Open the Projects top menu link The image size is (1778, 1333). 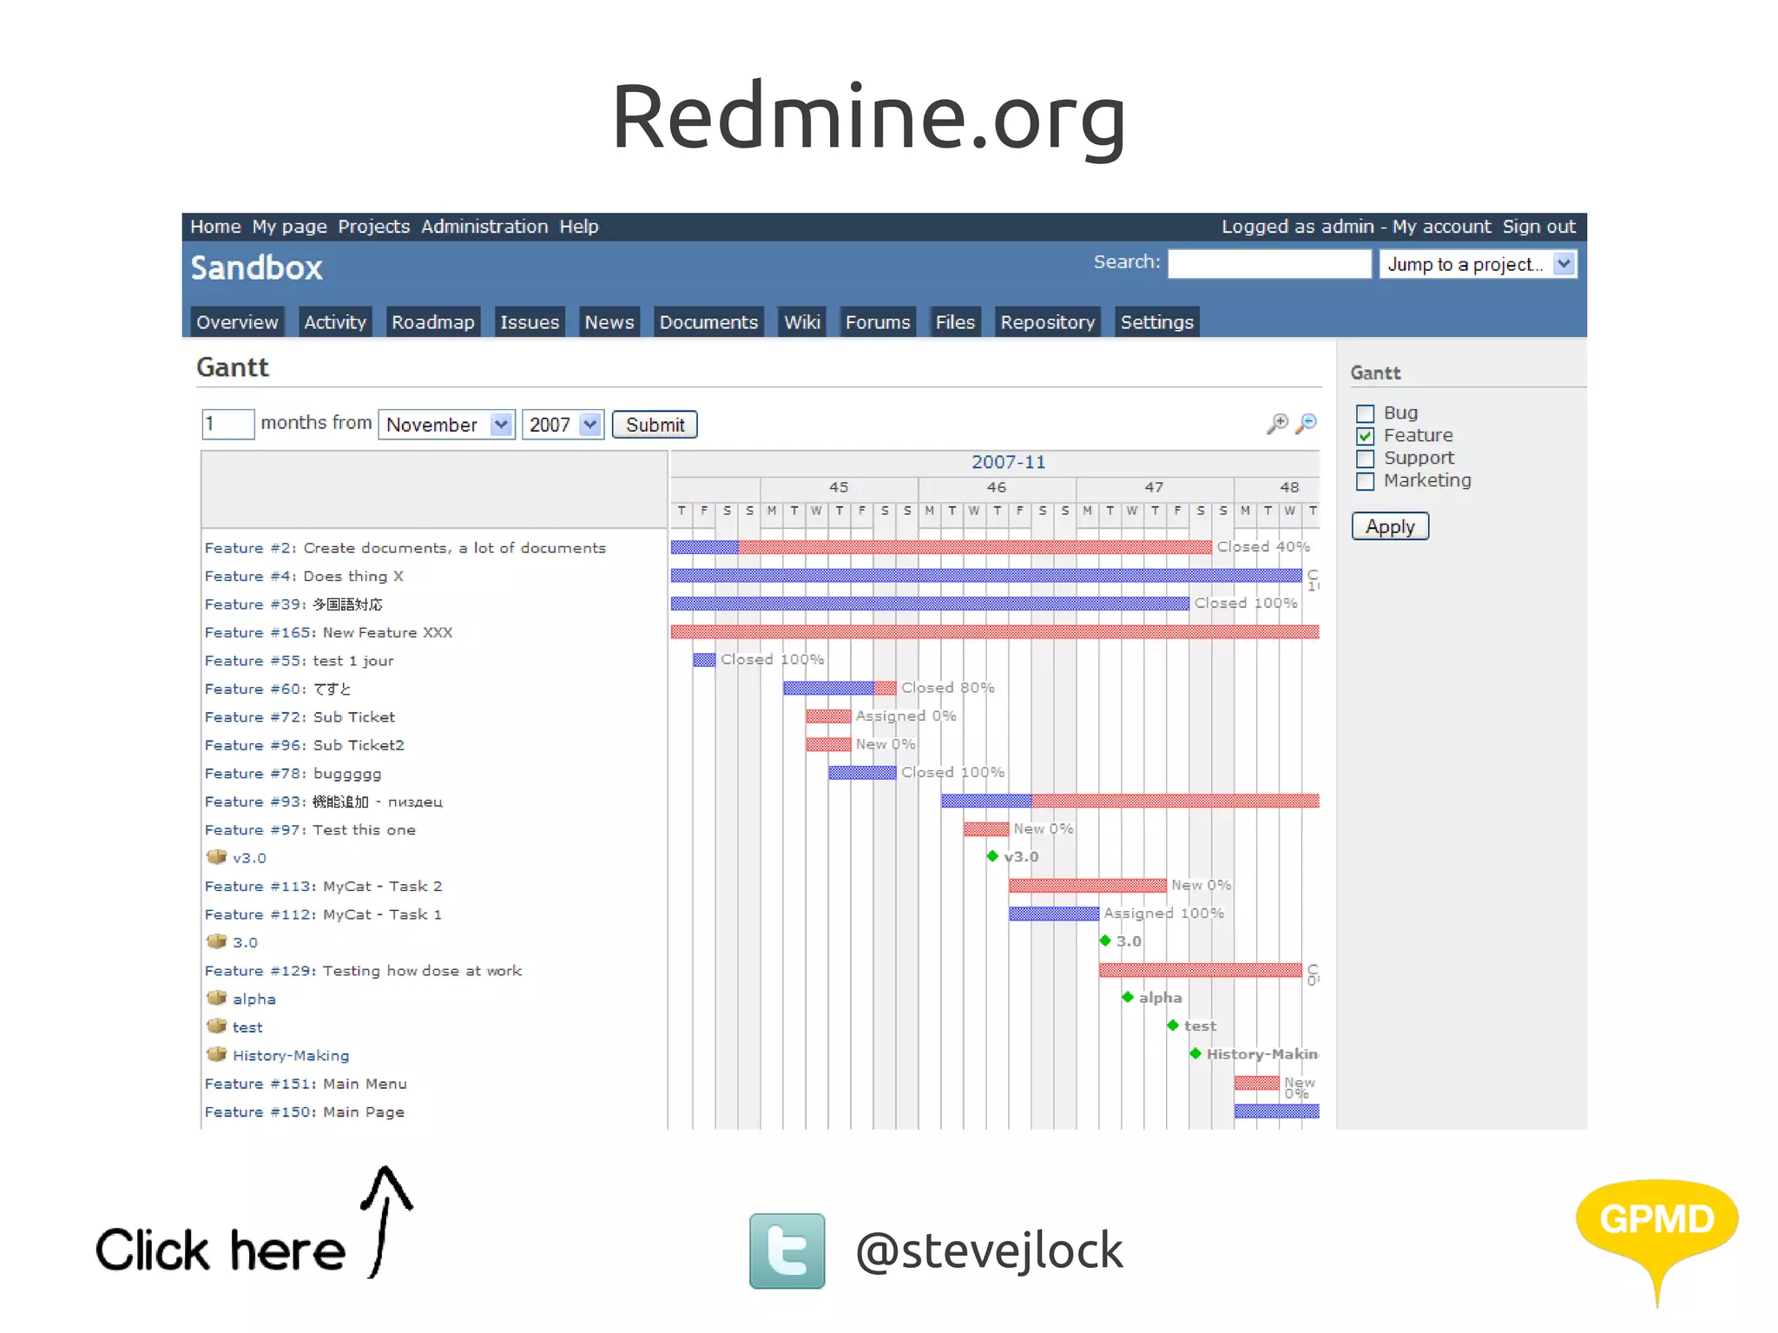(374, 227)
